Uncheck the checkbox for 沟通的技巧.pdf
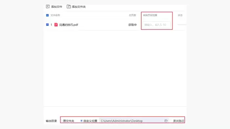The height and width of the screenshot is (129, 230). [47, 24]
